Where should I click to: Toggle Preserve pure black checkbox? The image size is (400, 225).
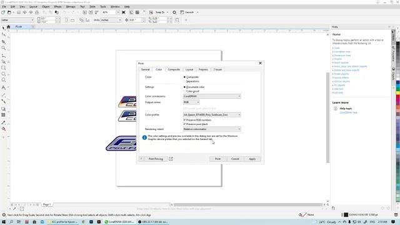point(184,124)
